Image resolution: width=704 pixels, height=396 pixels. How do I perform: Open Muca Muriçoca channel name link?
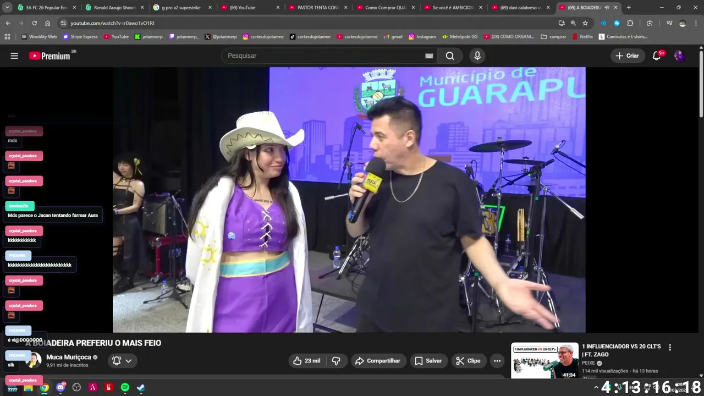(69, 357)
